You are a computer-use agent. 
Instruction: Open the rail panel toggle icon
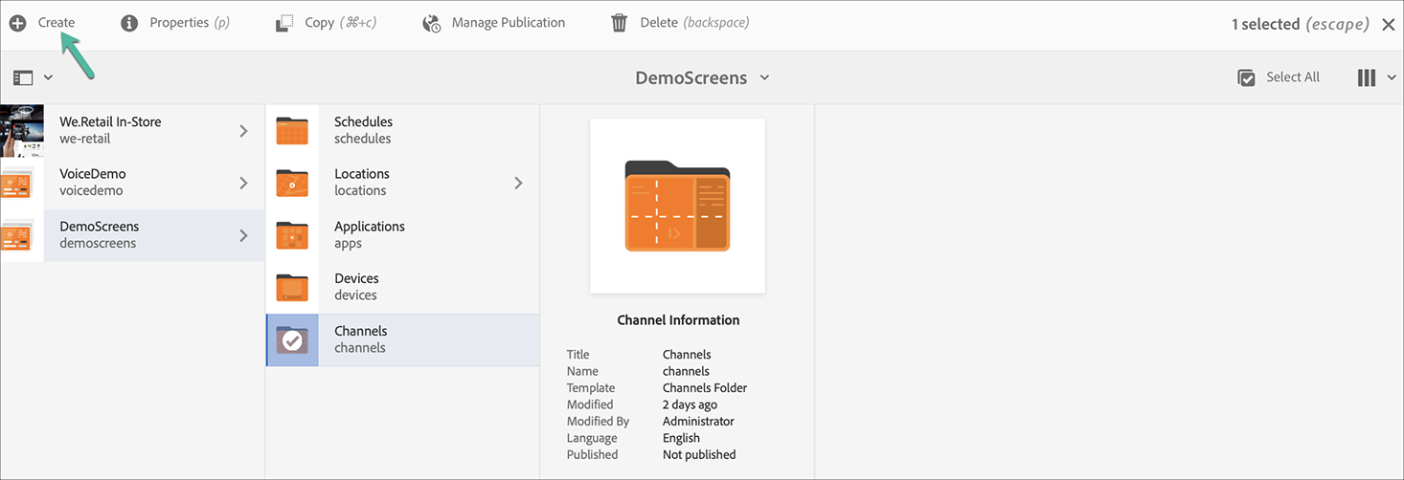[x=23, y=77]
